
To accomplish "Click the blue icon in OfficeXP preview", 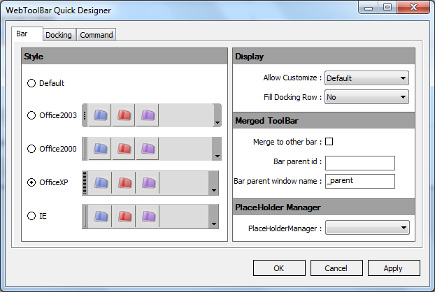I will coord(100,182).
